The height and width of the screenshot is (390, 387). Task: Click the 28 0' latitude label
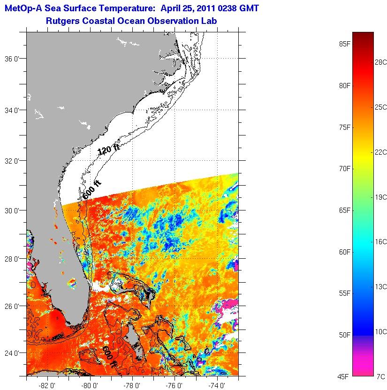[12, 259]
